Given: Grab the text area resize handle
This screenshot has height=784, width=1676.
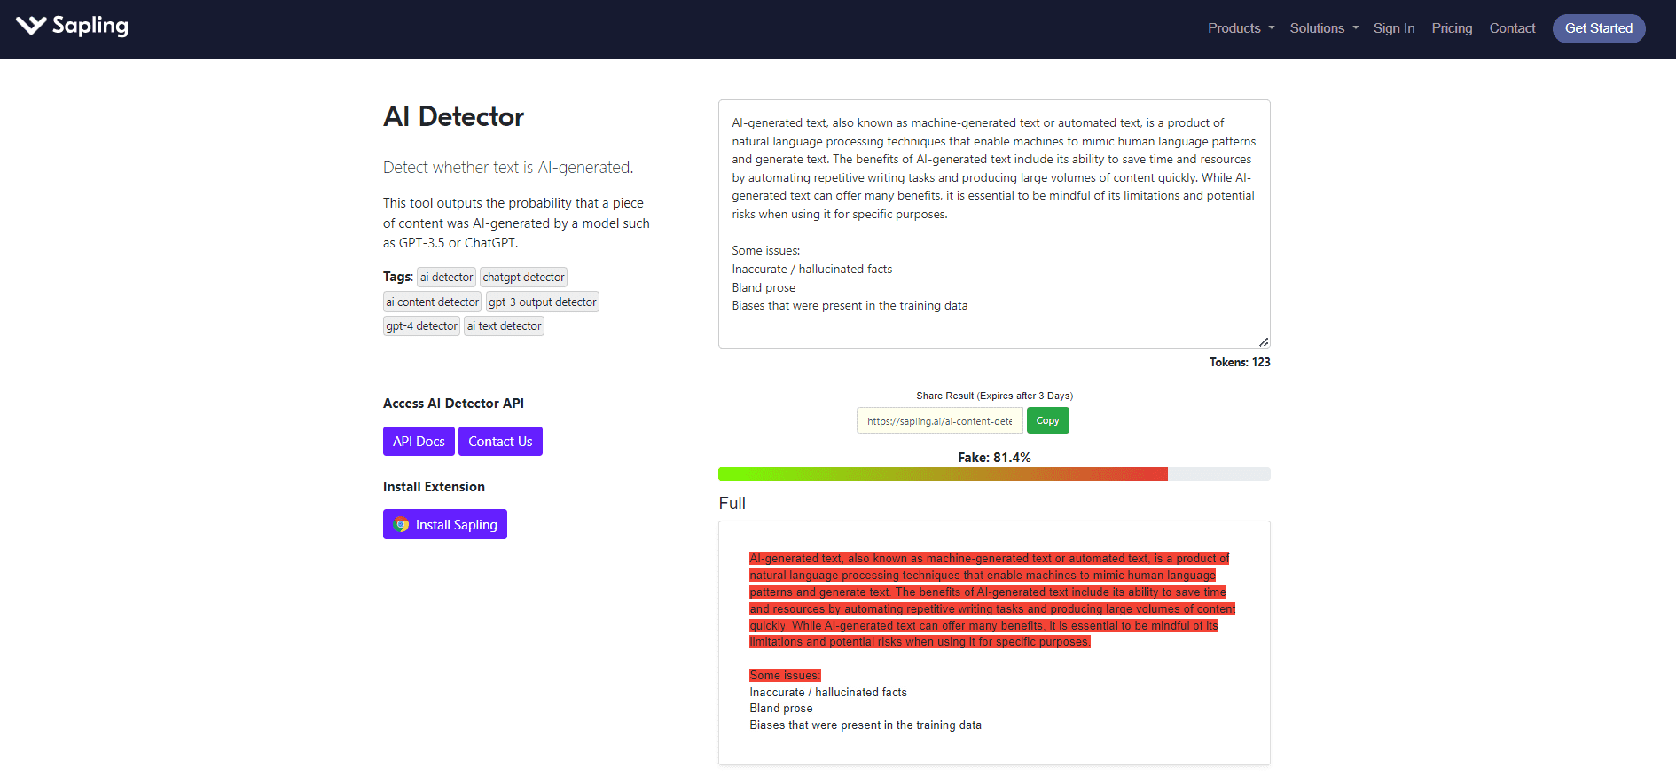Looking at the screenshot, I should [x=1263, y=341].
